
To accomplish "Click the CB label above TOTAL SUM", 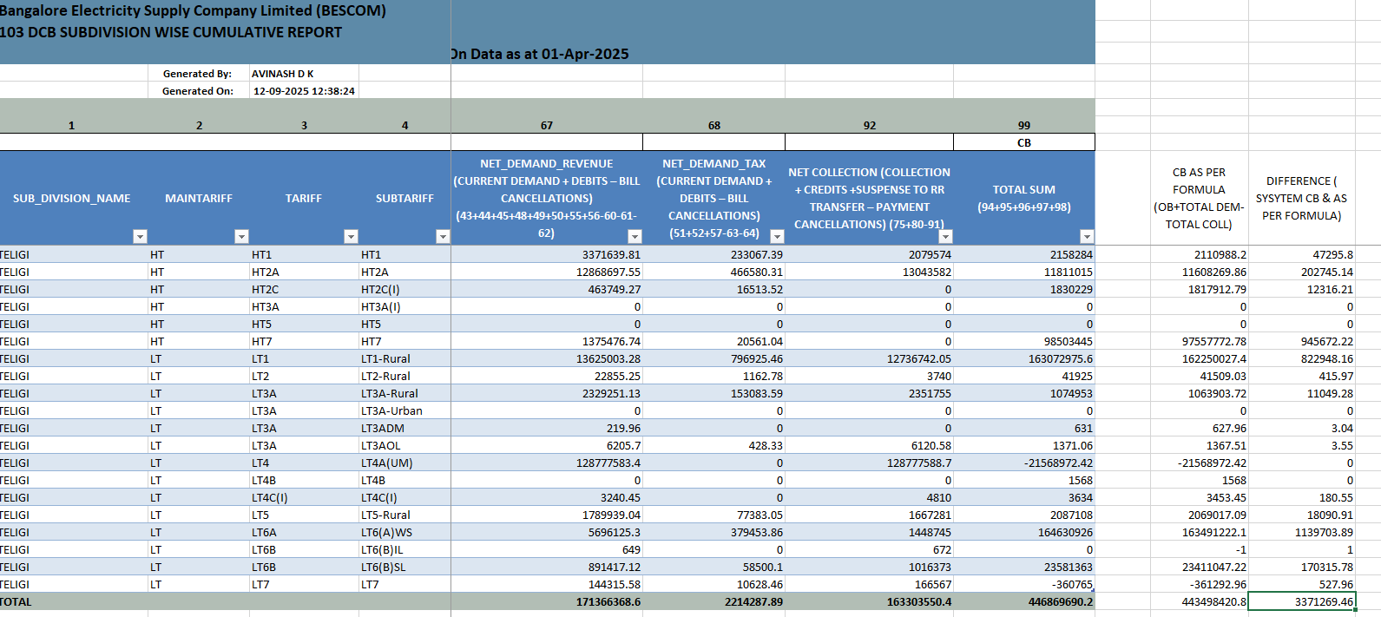I will 1024,142.
